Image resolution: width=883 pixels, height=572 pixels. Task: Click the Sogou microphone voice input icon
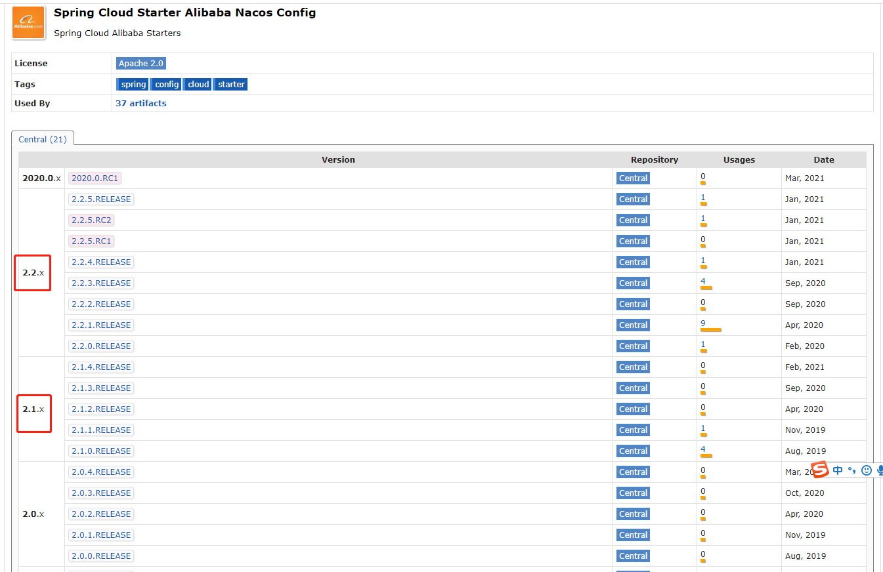[880, 470]
